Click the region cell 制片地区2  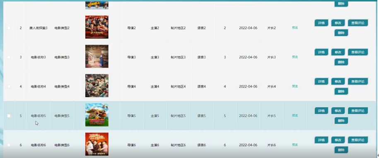pyautogui.click(x=178, y=28)
